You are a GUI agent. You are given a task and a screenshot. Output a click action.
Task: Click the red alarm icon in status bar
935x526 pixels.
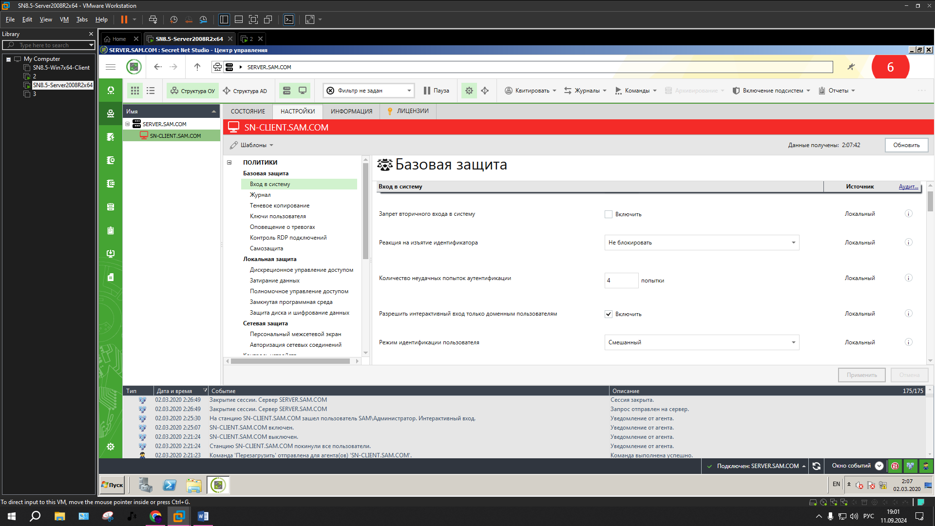point(895,466)
